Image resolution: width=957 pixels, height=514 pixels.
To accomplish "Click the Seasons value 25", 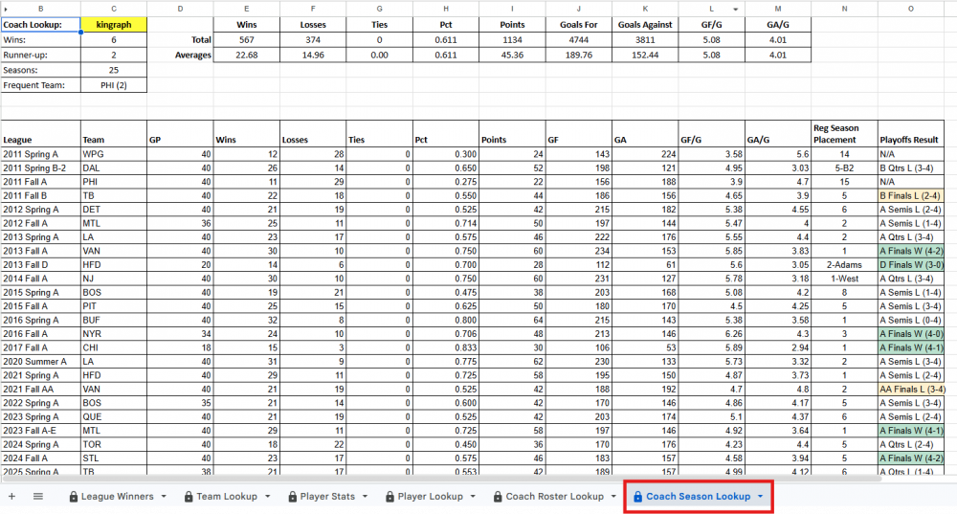I will pyautogui.click(x=114, y=70).
